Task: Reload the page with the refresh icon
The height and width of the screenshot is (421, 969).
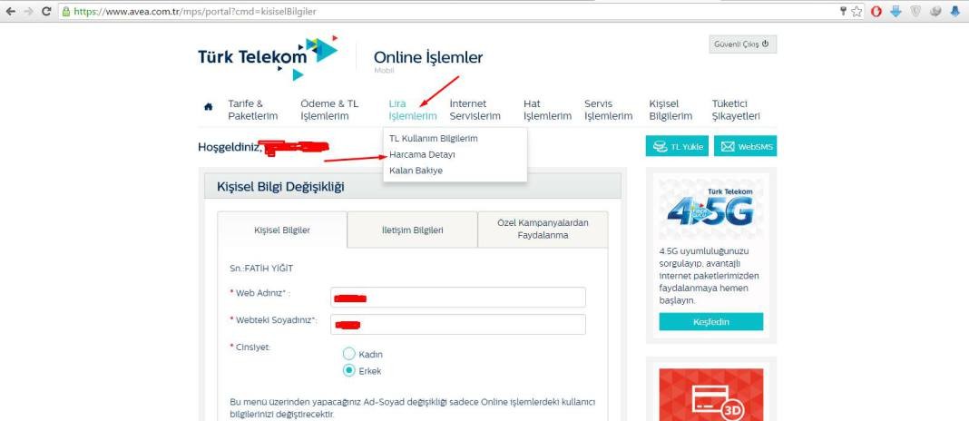Action: 46,11
